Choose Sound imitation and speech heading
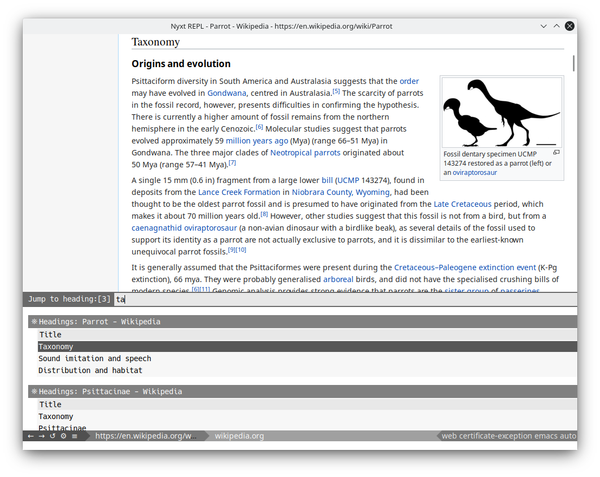 [x=307, y=358]
